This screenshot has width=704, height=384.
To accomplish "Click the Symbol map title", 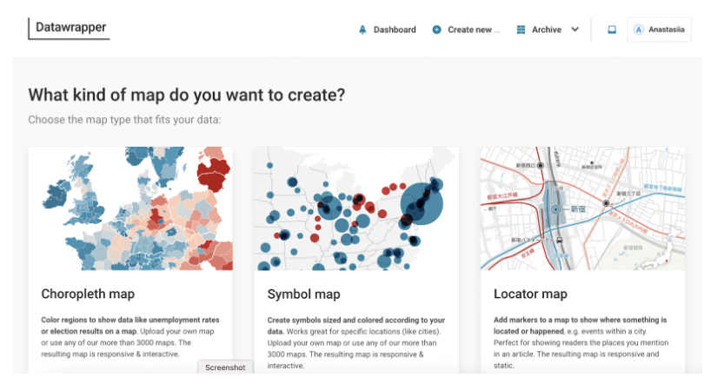I will coord(303,295).
